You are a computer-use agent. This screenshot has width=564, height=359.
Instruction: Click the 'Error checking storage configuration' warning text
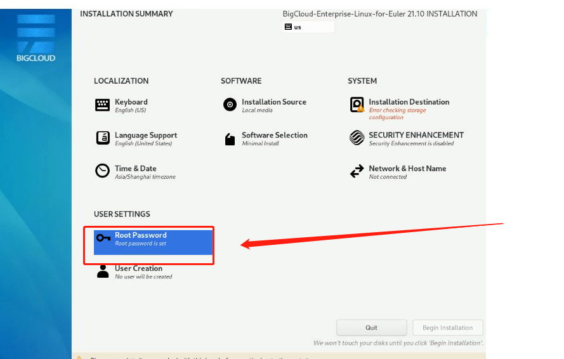pos(397,114)
